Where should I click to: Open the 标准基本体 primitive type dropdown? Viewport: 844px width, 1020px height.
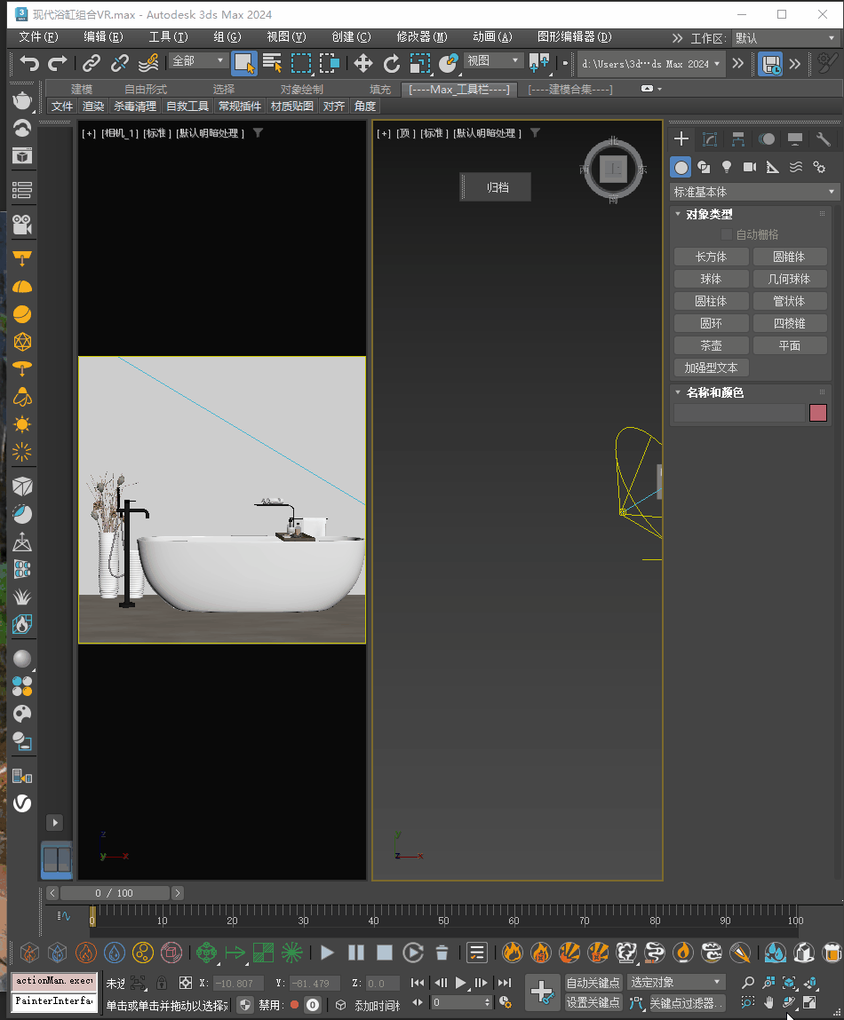(754, 192)
